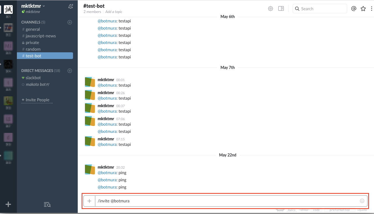Click the #test-bot channel title
This screenshot has height=214, width=374.
[94, 6]
